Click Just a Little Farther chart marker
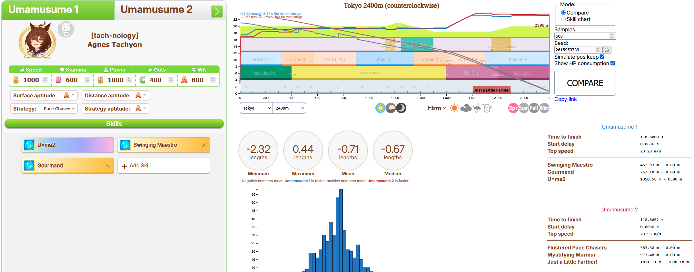 click(492, 90)
